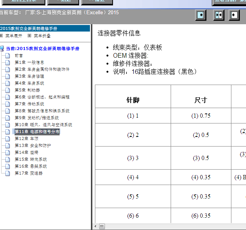This screenshot has width=246, height=230.
Task: Open 第15章 转向系统
Action: click(x=31, y=159)
